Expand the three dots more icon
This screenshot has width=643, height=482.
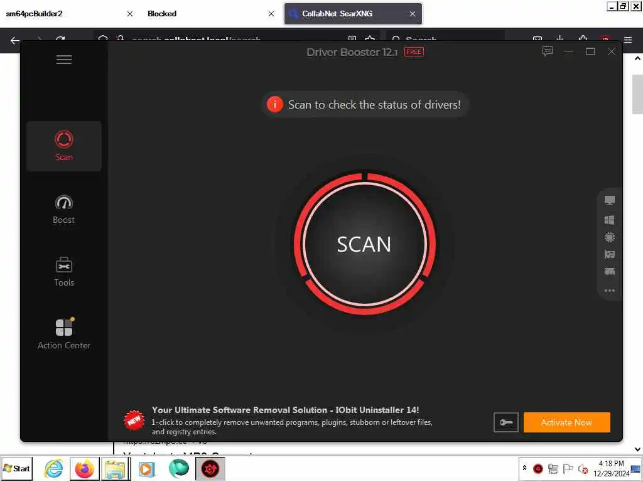[x=609, y=291]
